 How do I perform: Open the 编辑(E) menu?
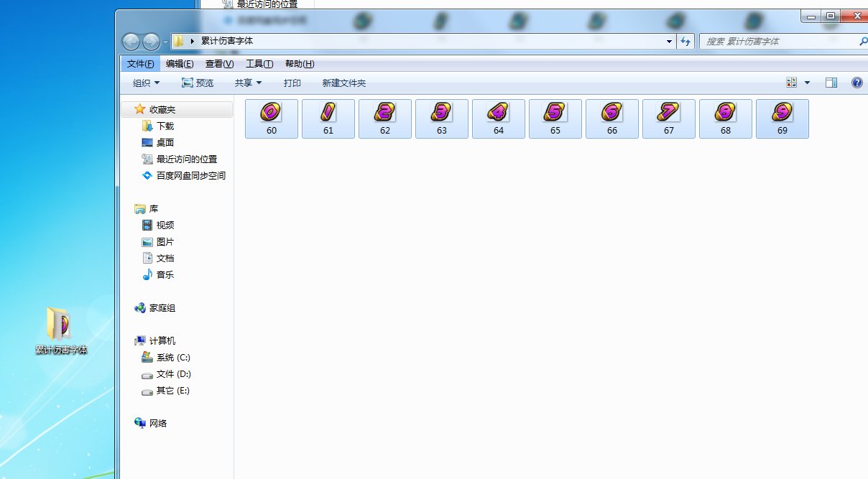[x=180, y=64]
